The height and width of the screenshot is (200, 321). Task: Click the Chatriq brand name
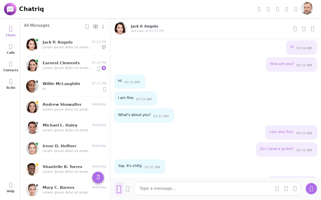tap(31, 9)
